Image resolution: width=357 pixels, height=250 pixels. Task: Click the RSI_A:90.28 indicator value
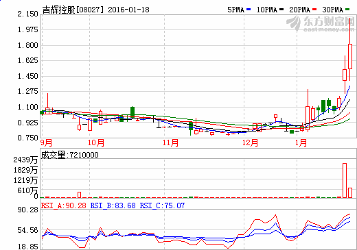[64, 205]
